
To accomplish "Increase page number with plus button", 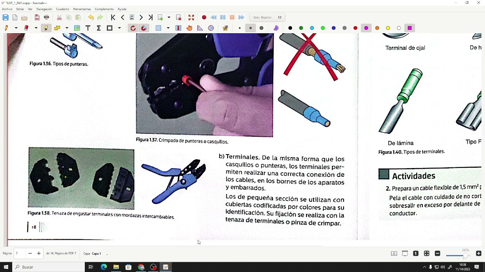I will coord(39,253).
